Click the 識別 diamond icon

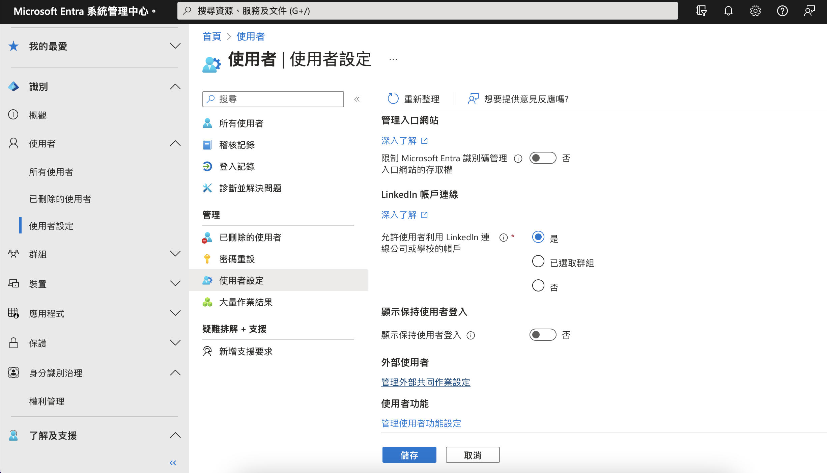click(x=13, y=87)
